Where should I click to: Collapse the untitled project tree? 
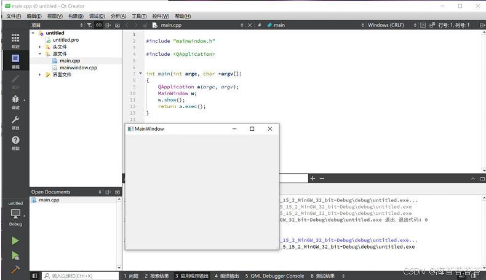pyautogui.click(x=33, y=33)
